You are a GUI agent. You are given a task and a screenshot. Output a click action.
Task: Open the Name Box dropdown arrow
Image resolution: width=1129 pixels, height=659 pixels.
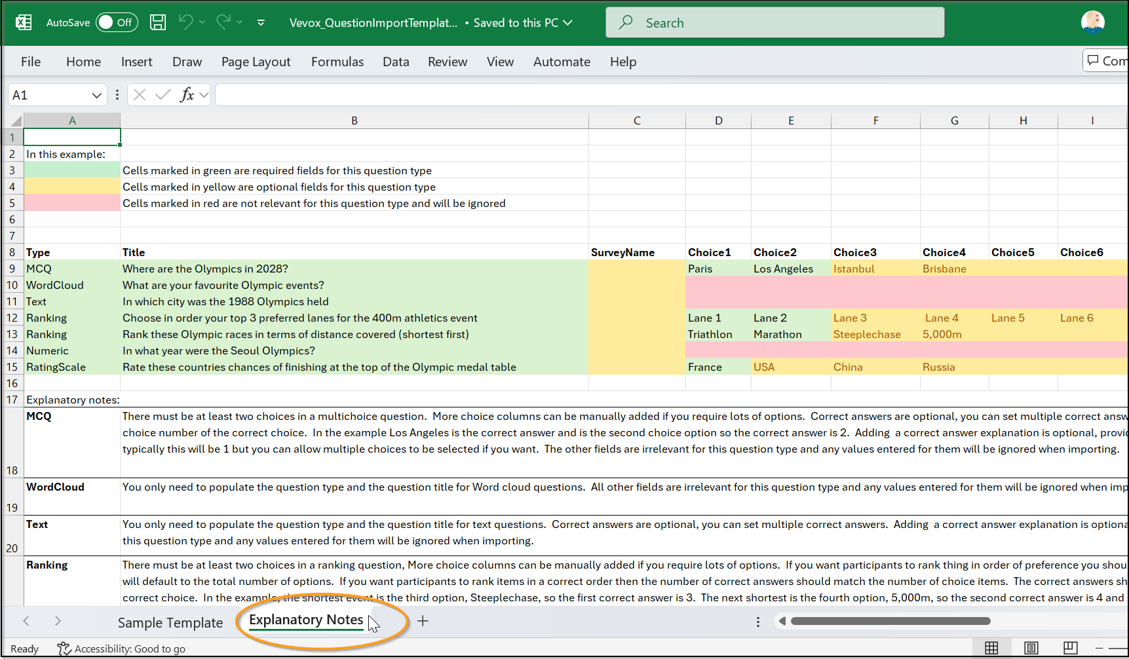click(96, 95)
